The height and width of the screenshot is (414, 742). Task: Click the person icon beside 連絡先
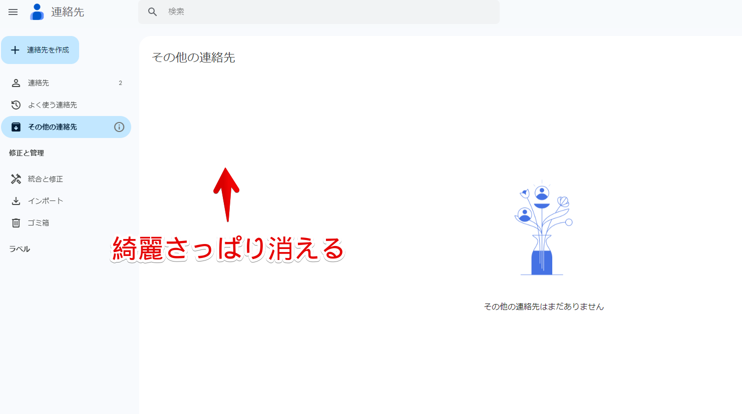[x=16, y=83]
